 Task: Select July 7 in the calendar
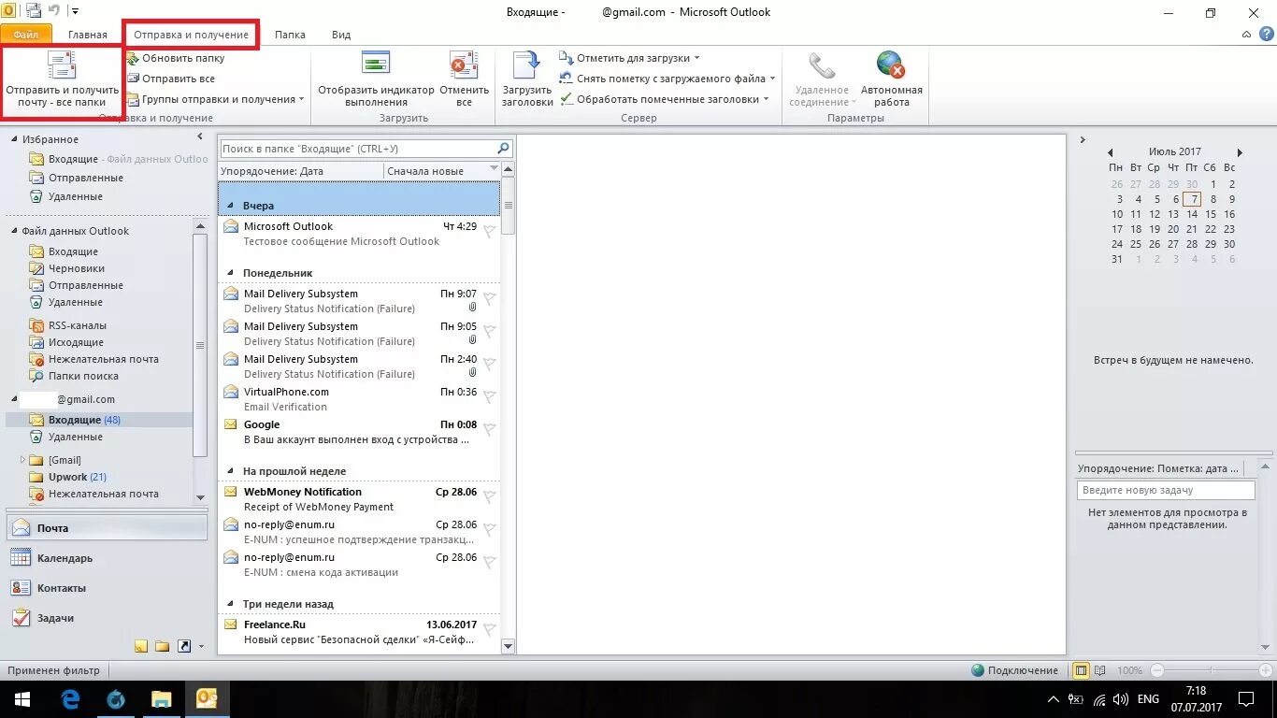(x=1192, y=199)
